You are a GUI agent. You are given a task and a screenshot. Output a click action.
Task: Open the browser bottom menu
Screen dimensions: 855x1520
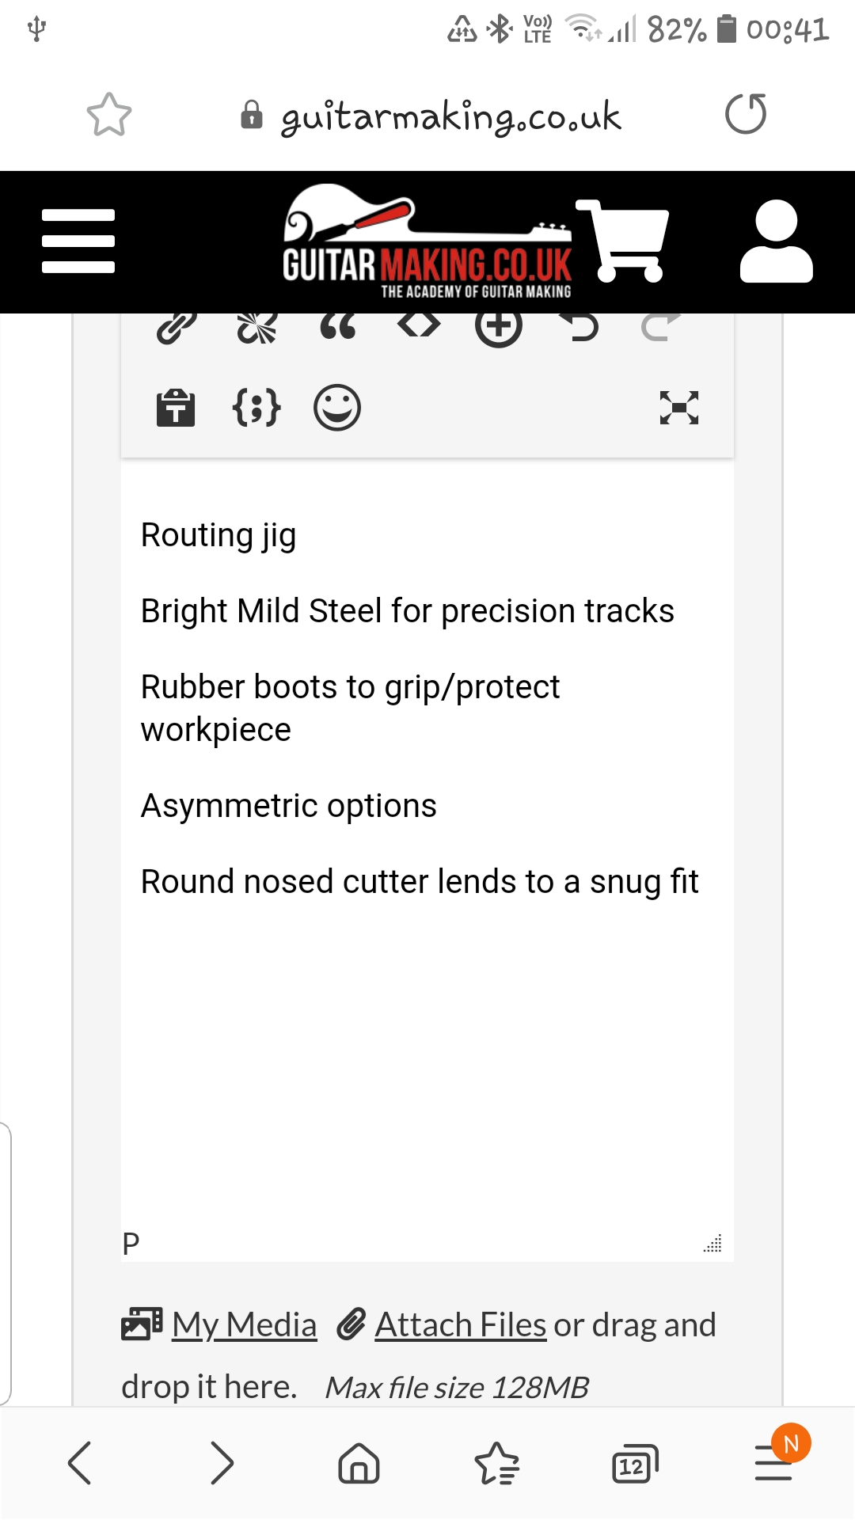tap(773, 1462)
